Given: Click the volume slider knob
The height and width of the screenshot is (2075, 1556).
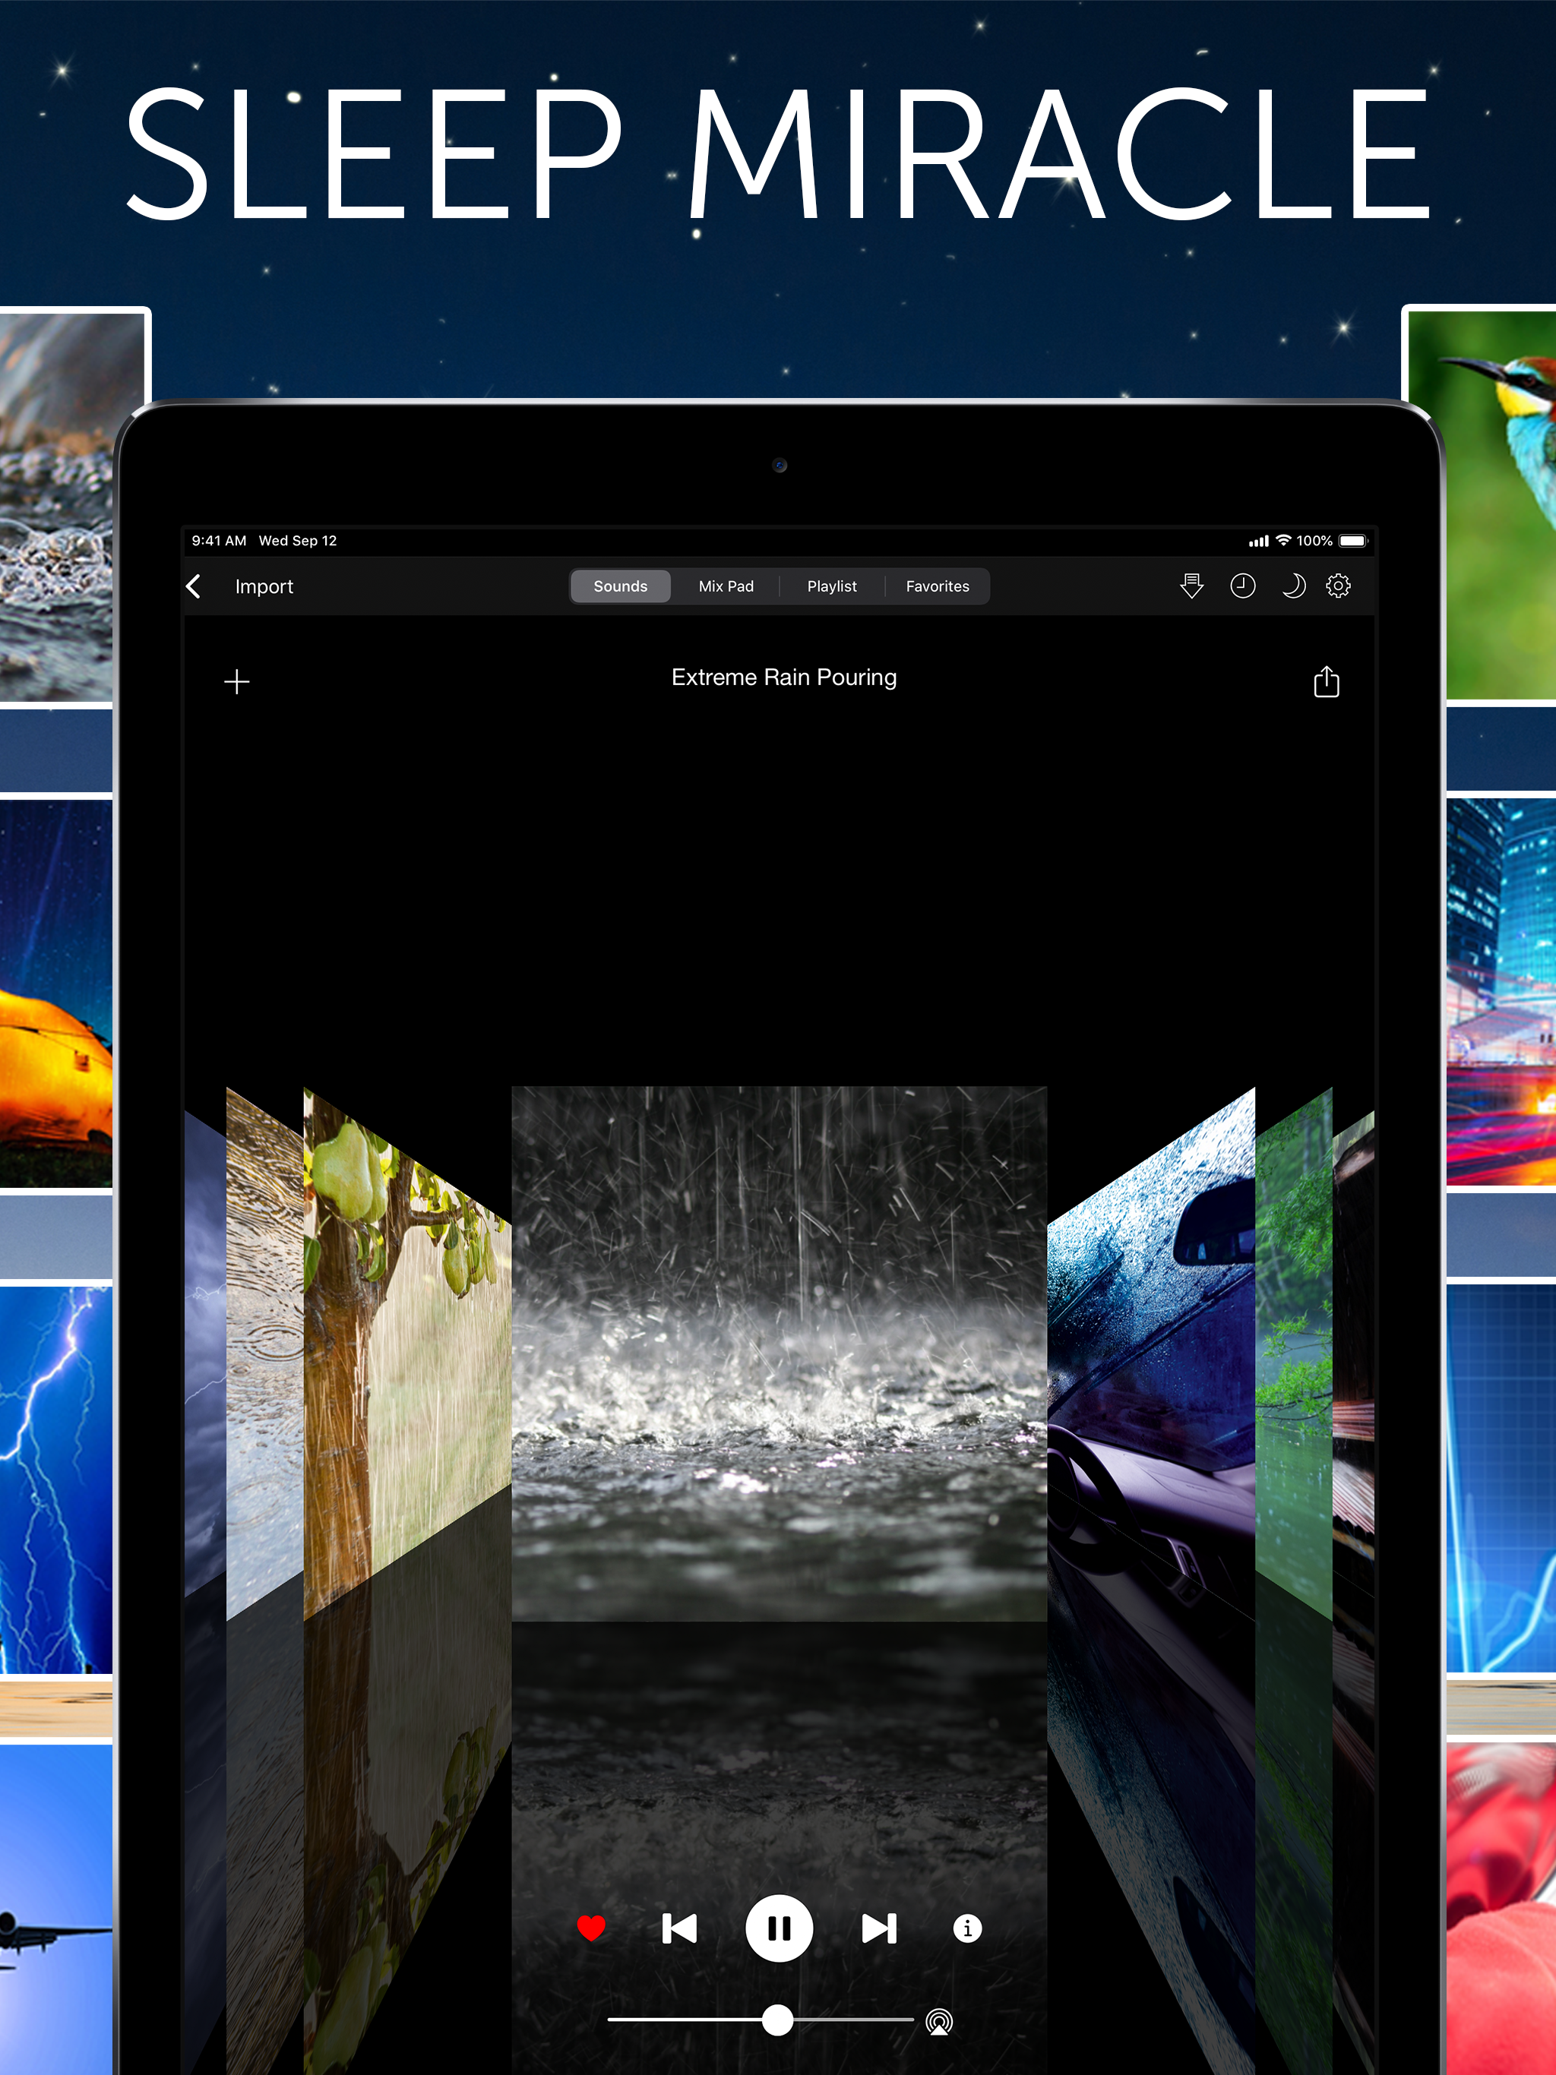Looking at the screenshot, I should 777,2020.
